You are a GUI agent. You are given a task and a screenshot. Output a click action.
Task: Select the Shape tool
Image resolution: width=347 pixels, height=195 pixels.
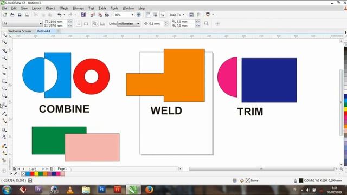[x=4, y=42]
